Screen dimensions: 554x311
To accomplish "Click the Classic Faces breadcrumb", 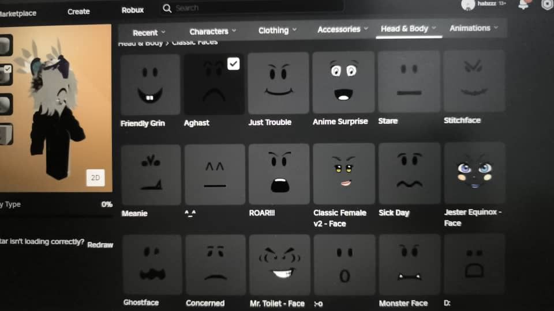I will (194, 42).
